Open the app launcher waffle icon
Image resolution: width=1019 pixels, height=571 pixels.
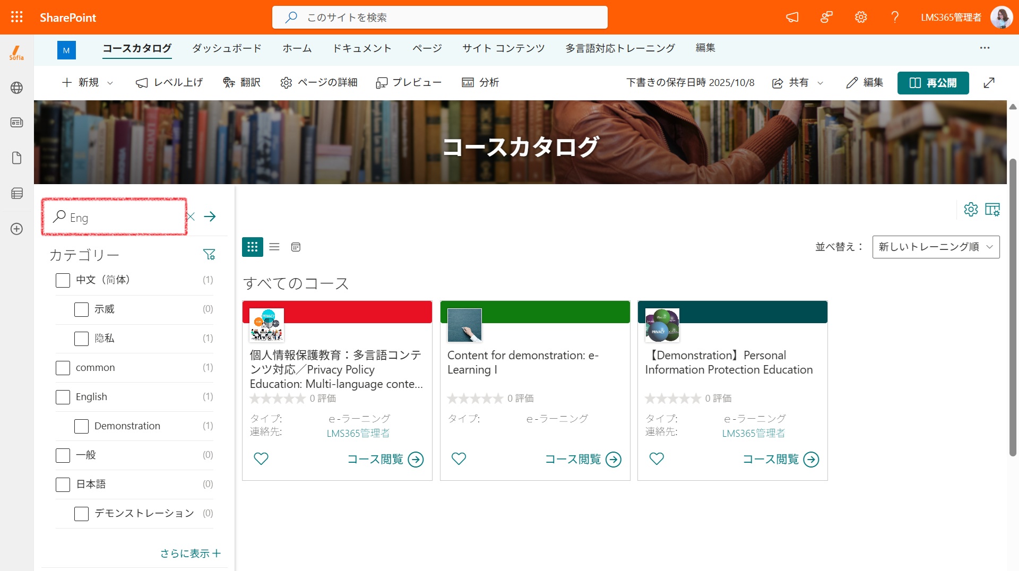click(17, 17)
